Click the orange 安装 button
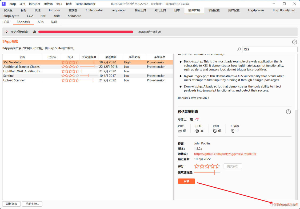Screen dimensions: 300x209 186,181
